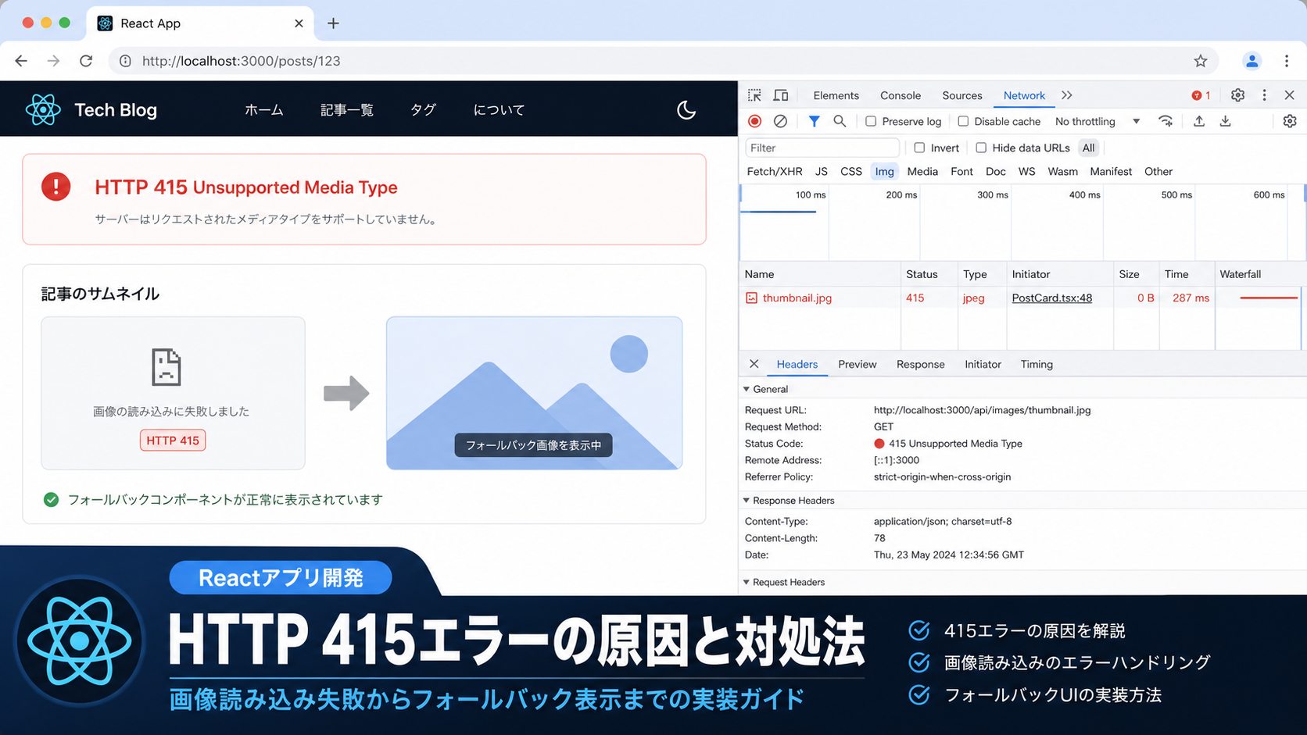Go forward in browser history
Viewport: 1307px width, 735px height.
click(x=53, y=61)
